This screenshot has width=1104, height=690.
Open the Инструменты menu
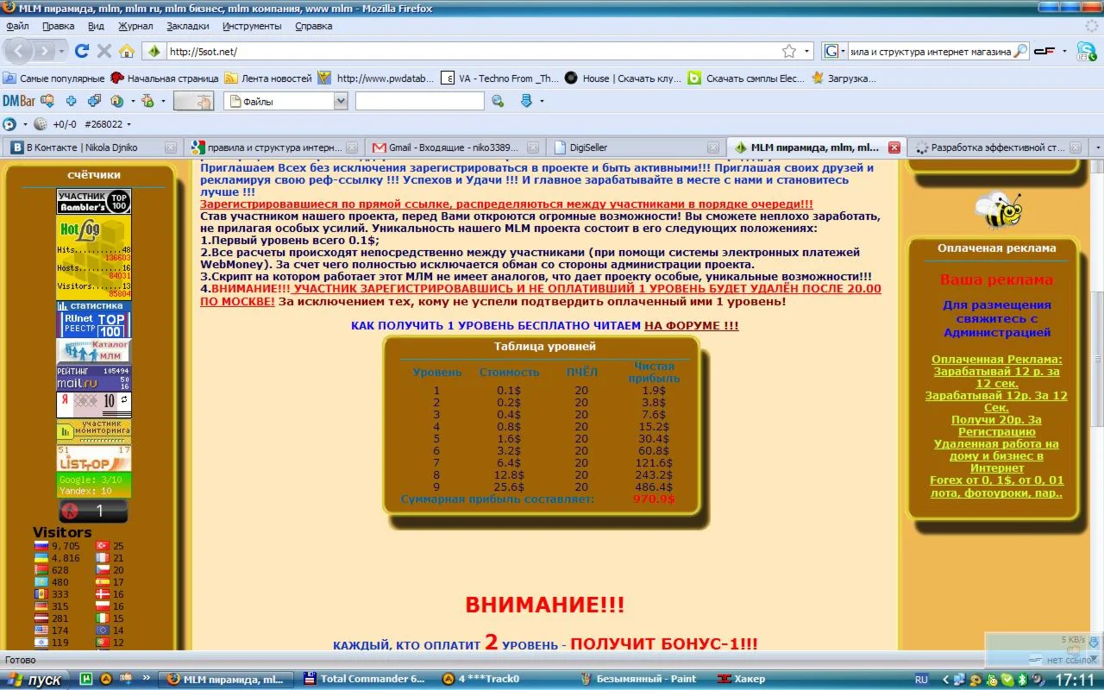(252, 26)
